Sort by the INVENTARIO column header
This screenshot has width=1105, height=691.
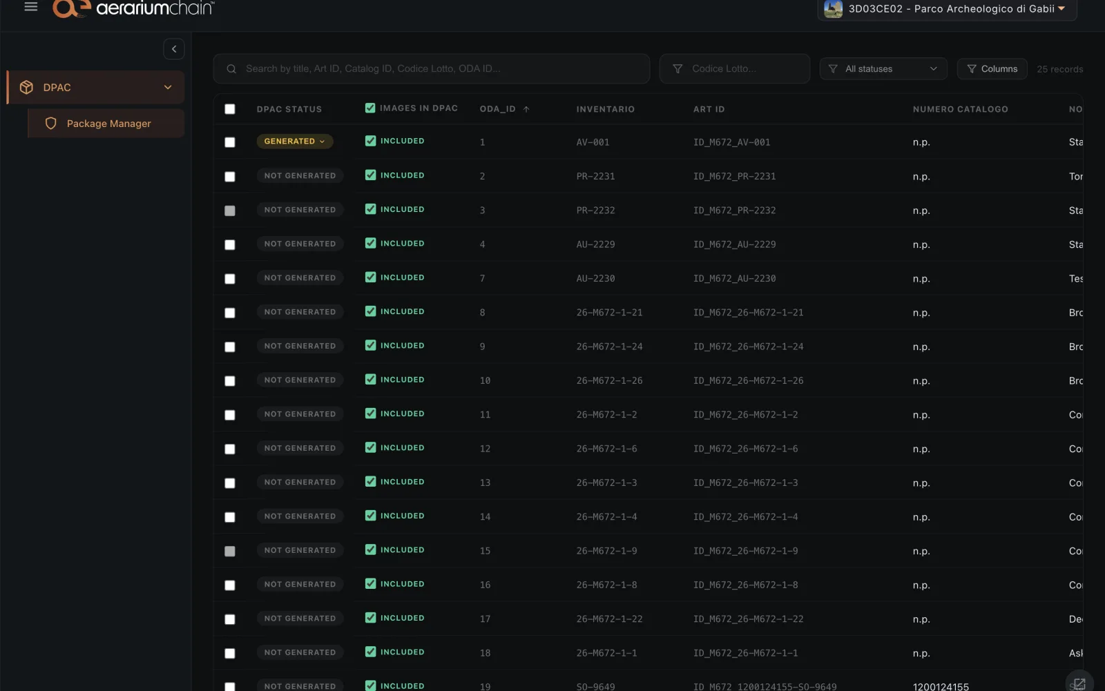pyautogui.click(x=606, y=109)
